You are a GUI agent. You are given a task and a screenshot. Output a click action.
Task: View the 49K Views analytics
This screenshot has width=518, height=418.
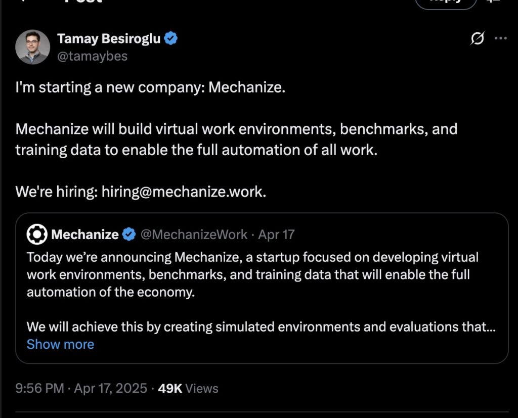coord(188,388)
